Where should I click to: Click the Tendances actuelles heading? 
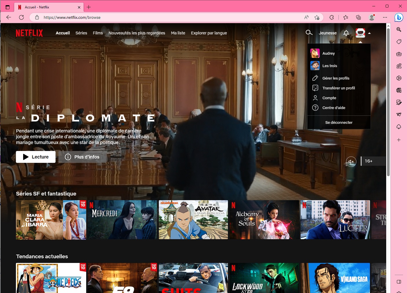point(42,256)
